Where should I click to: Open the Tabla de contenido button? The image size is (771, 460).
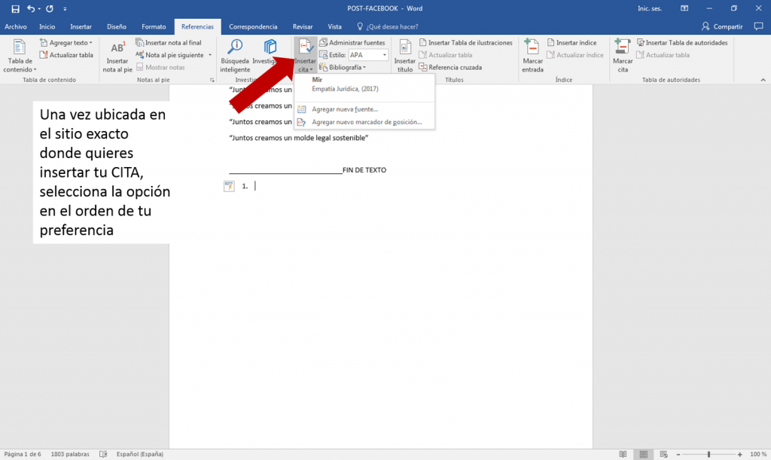coord(20,56)
